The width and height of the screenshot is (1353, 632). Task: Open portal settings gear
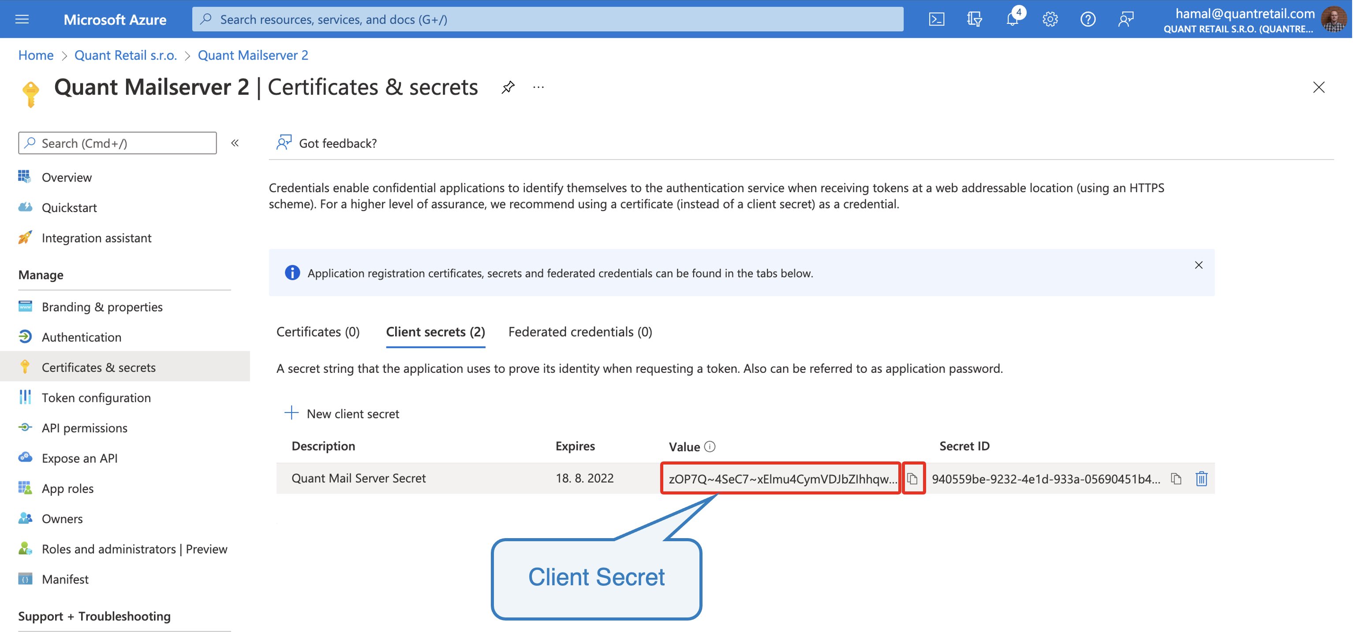pos(1050,19)
